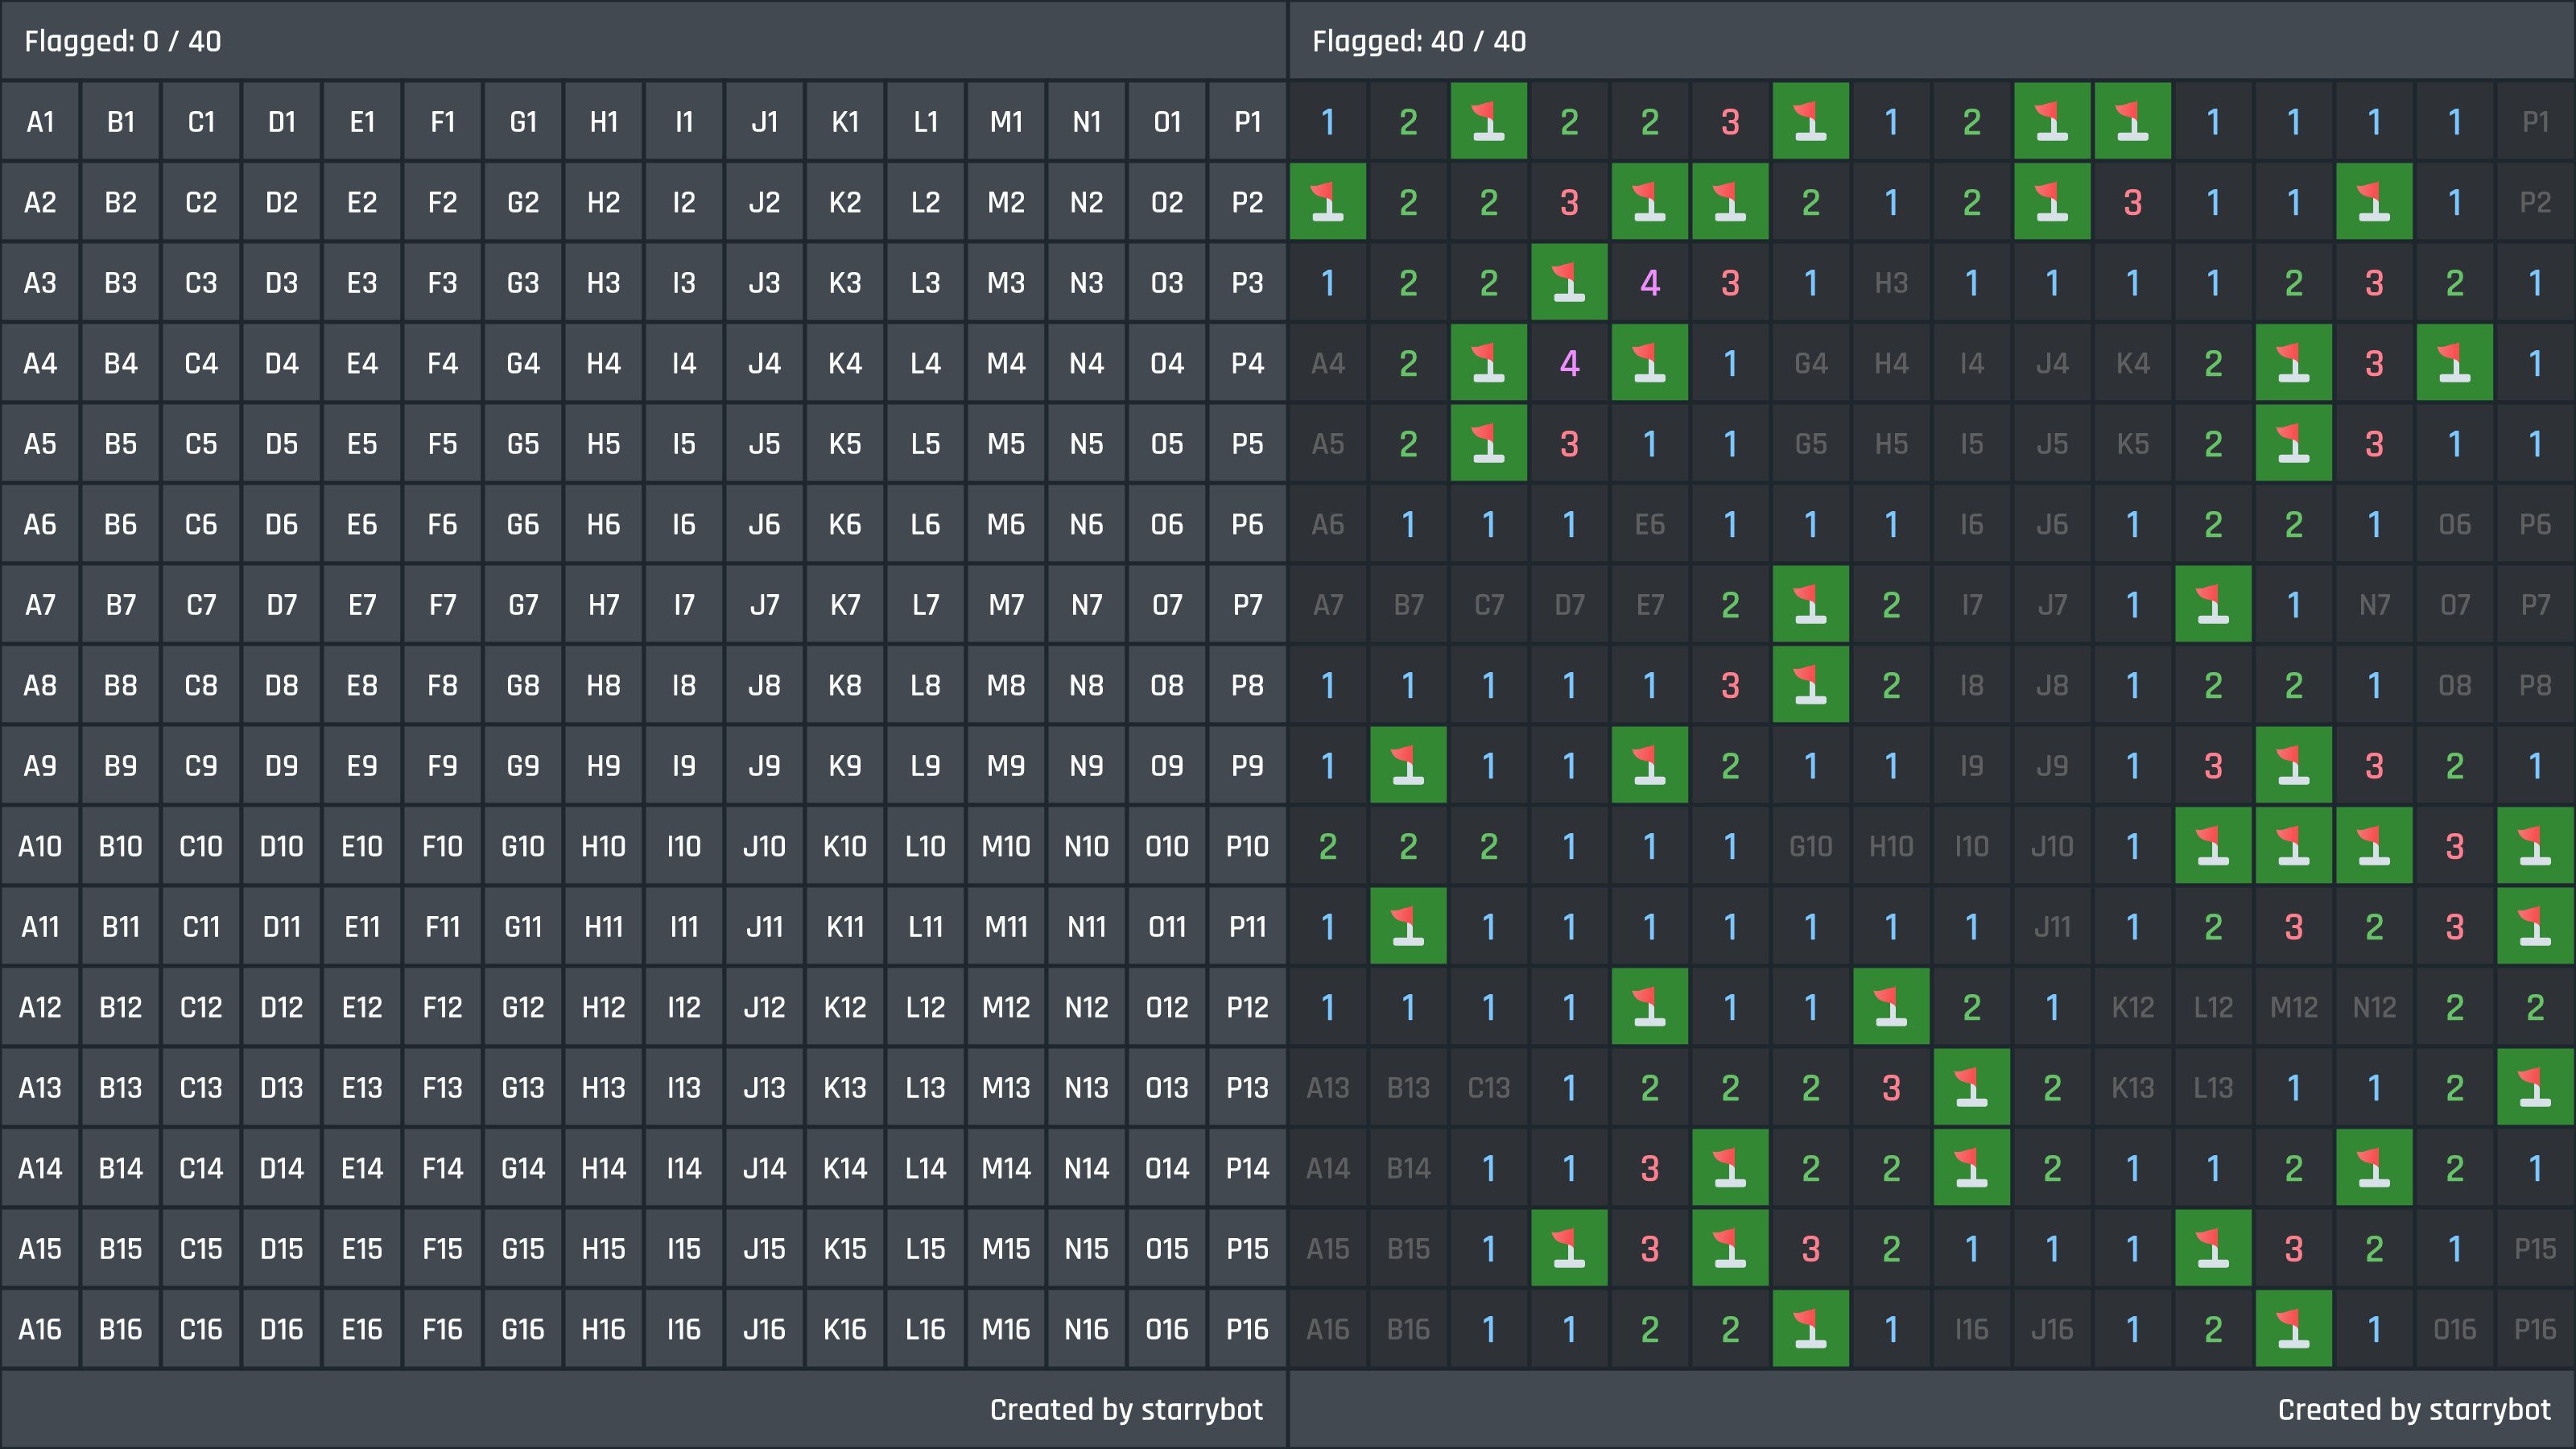This screenshot has height=1449, width=2576.
Task: Click the left 'Created by starrybot' footer text
Action: pyautogui.click(x=1125, y=1409)
